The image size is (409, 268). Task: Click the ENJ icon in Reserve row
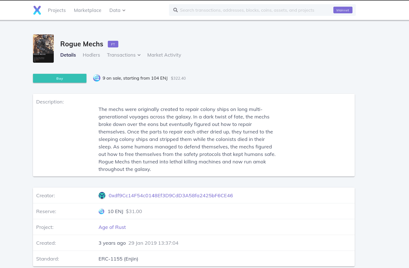pos(101,211)
